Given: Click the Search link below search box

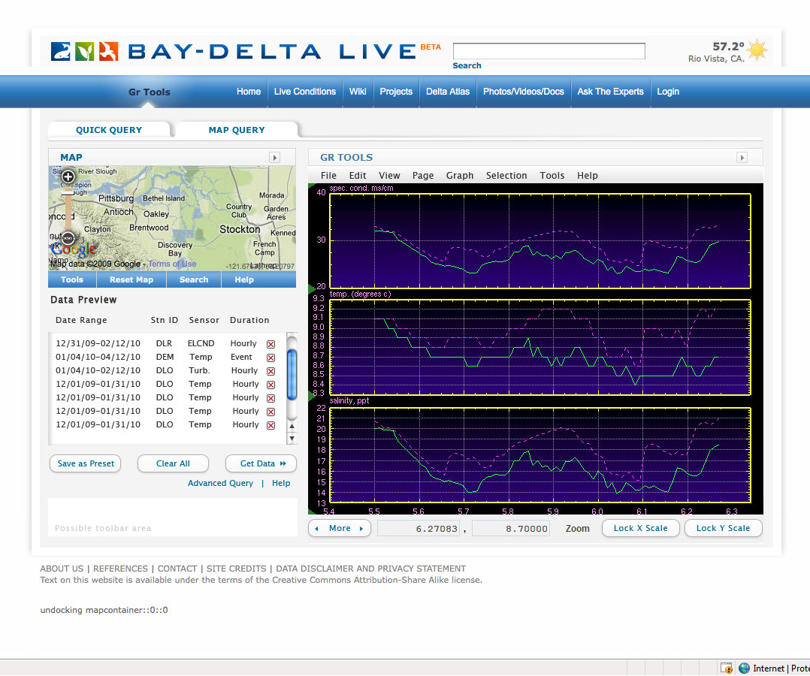Looking at the screenshot, I should point(467,65).
